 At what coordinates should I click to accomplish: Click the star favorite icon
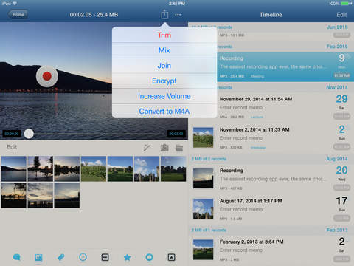pyautogui.click(x=127, y=257)
